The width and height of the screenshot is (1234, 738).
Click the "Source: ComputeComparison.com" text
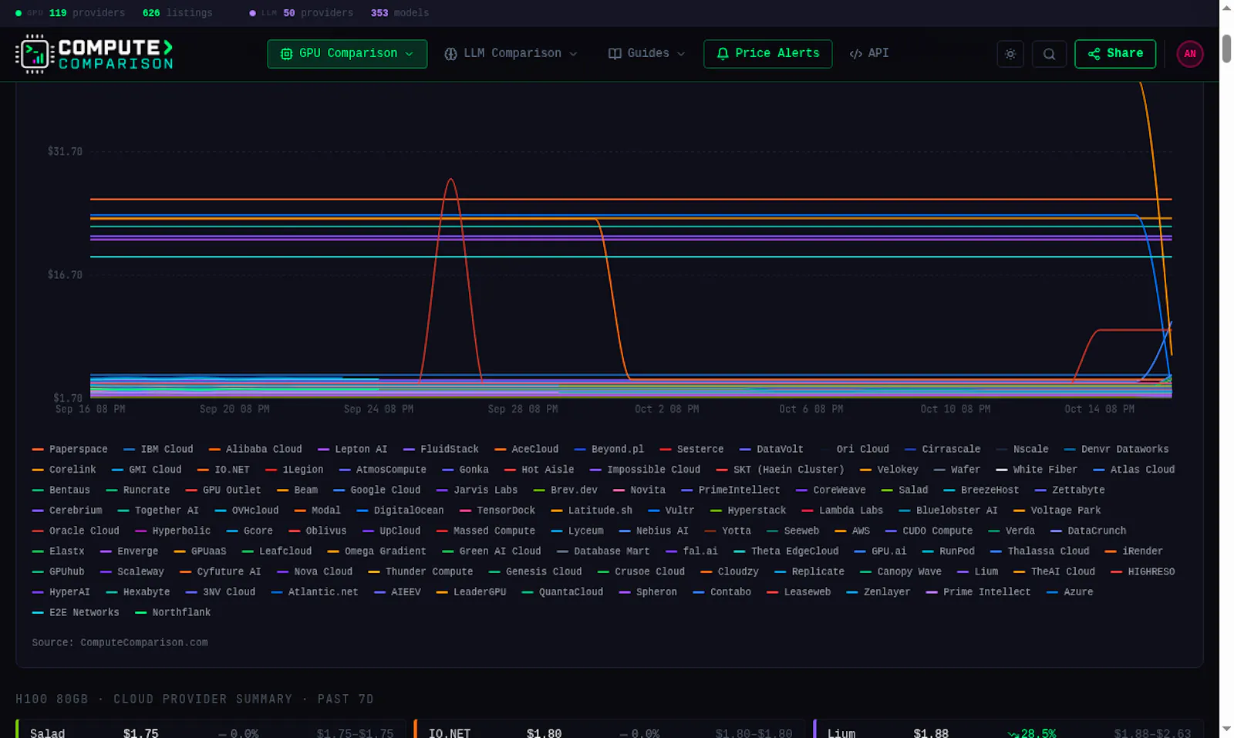[x=120, y=642]
